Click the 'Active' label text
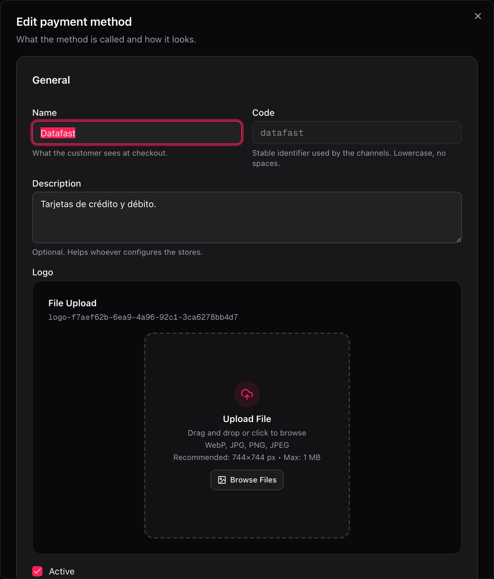This screenshot has height=579, width=494. pyautogui.click(x=62, y=571)
